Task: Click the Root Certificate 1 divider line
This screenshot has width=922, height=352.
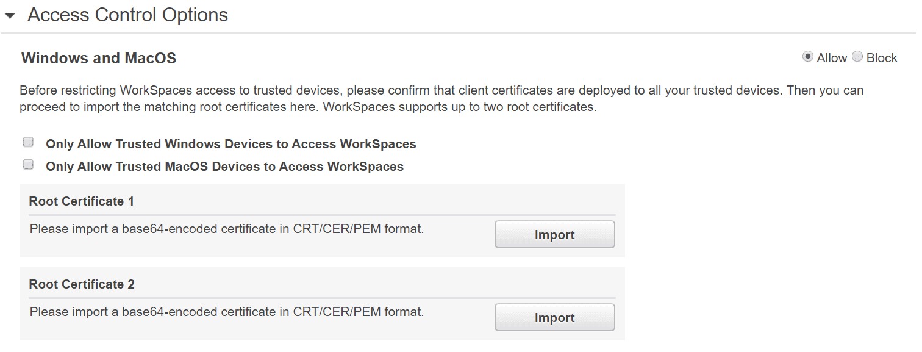Action: tap(322, 215)
